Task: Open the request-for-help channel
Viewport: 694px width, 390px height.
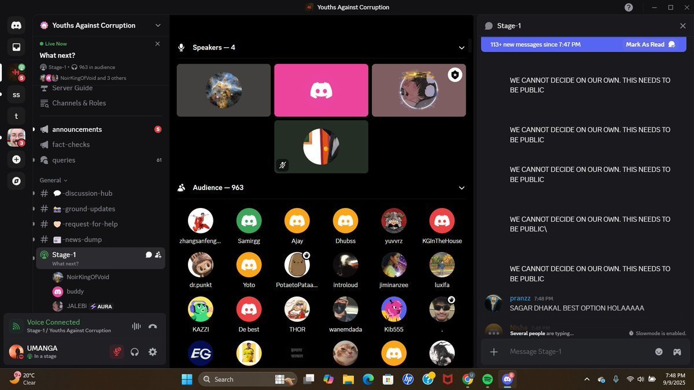Action: coord(101,224)
